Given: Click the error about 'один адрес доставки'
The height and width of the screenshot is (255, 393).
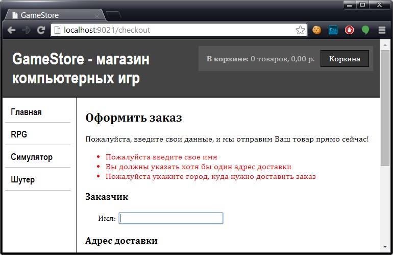Looking at the screenshot, I should pos(198,167).
